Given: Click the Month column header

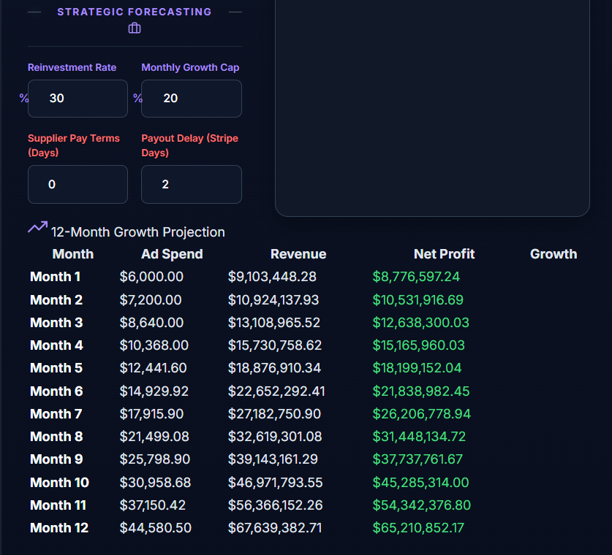Looking at the screenshot, I should point(73,254).
